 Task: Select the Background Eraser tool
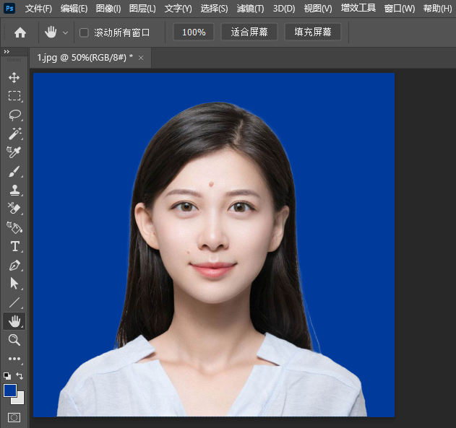14,209
